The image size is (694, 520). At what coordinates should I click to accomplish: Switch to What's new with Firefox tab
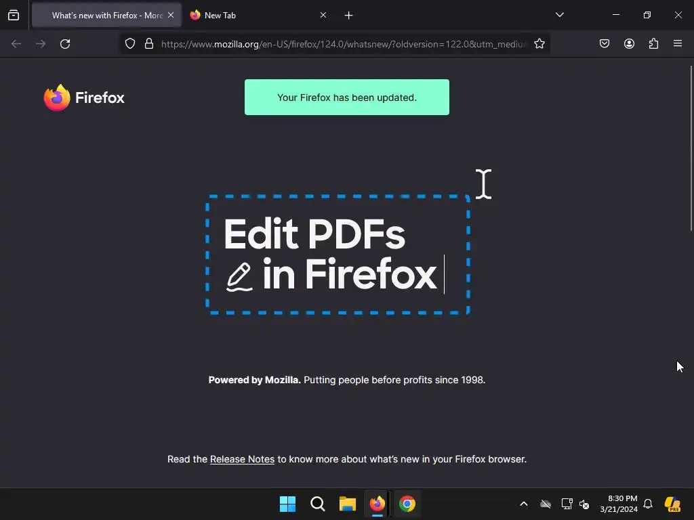pos(106,16)
